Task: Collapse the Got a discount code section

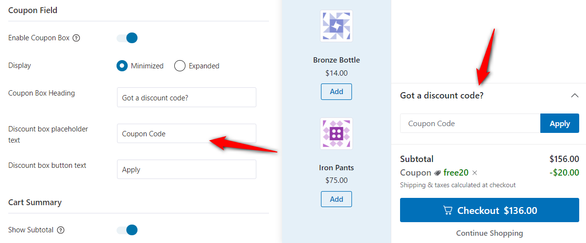Action: [575, 96]
